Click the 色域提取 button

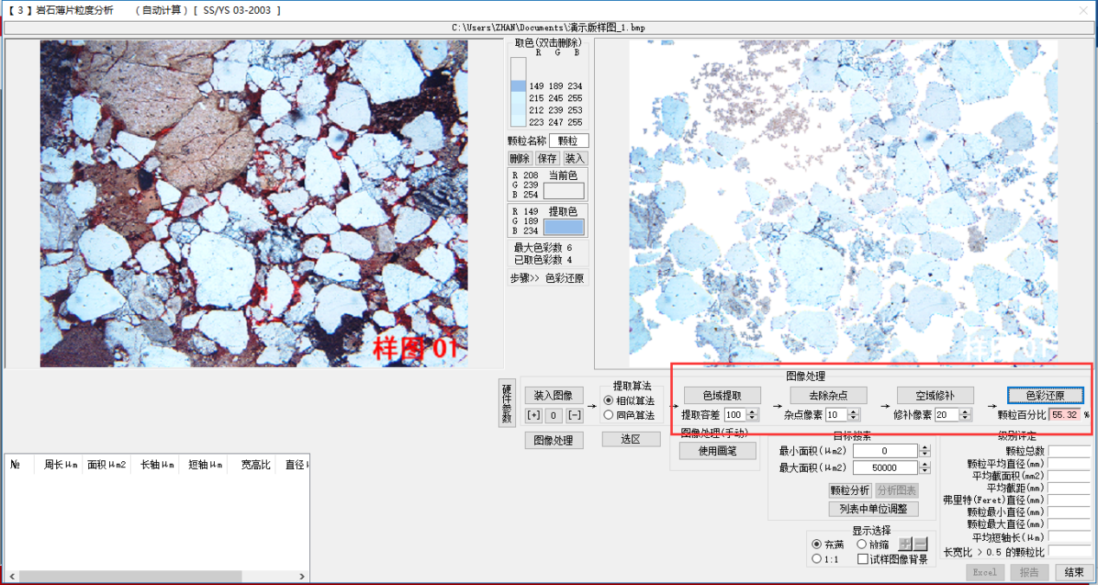click(721, 395)
